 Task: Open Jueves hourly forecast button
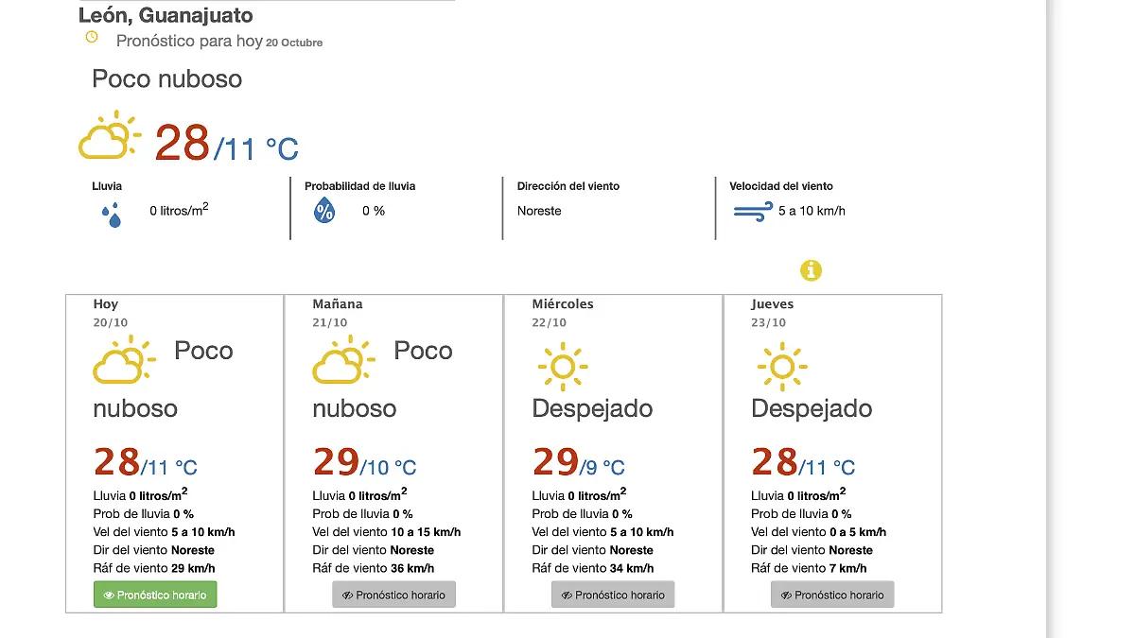tap(832, 595)
